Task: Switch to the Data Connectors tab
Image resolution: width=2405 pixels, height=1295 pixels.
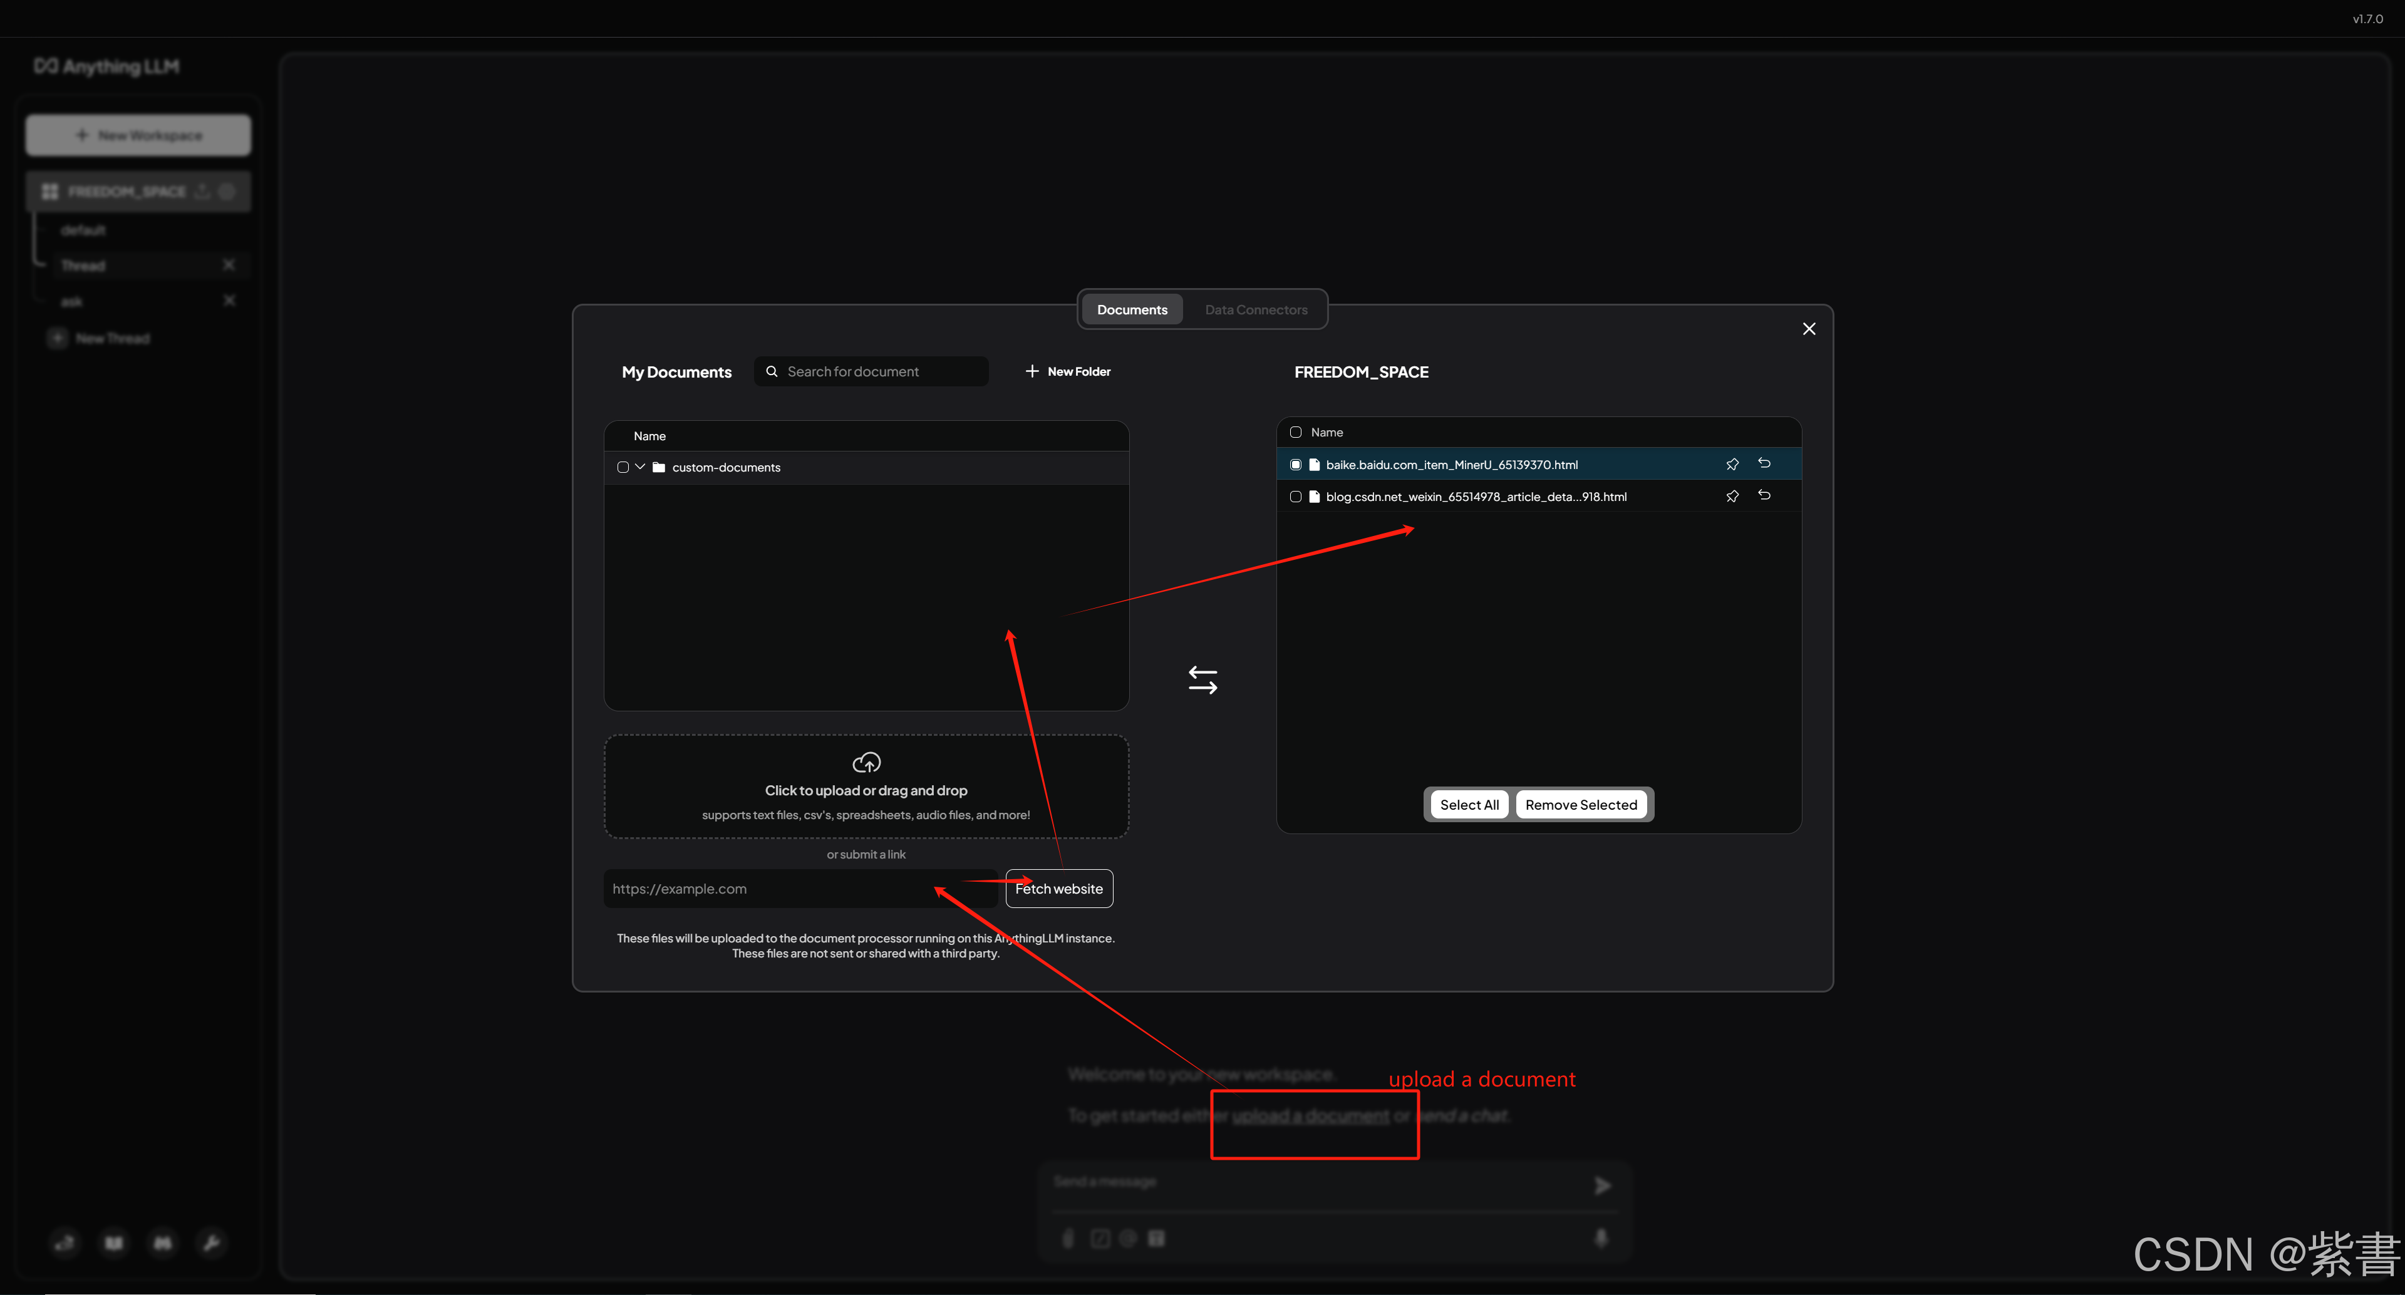Action: point(1254,310)
